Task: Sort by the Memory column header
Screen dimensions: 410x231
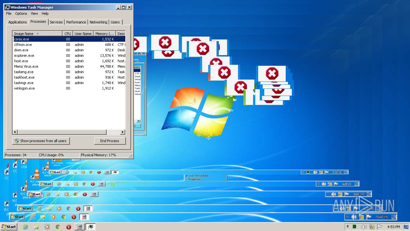Action: 105,34
